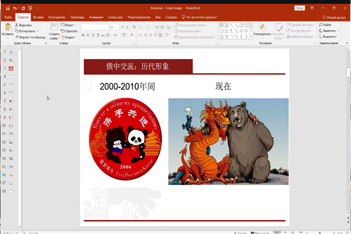Image resolution: width=351 pixels, height=234 pixels.
Task: Click Преобразовать в SmartArt button
Action: 195,37
